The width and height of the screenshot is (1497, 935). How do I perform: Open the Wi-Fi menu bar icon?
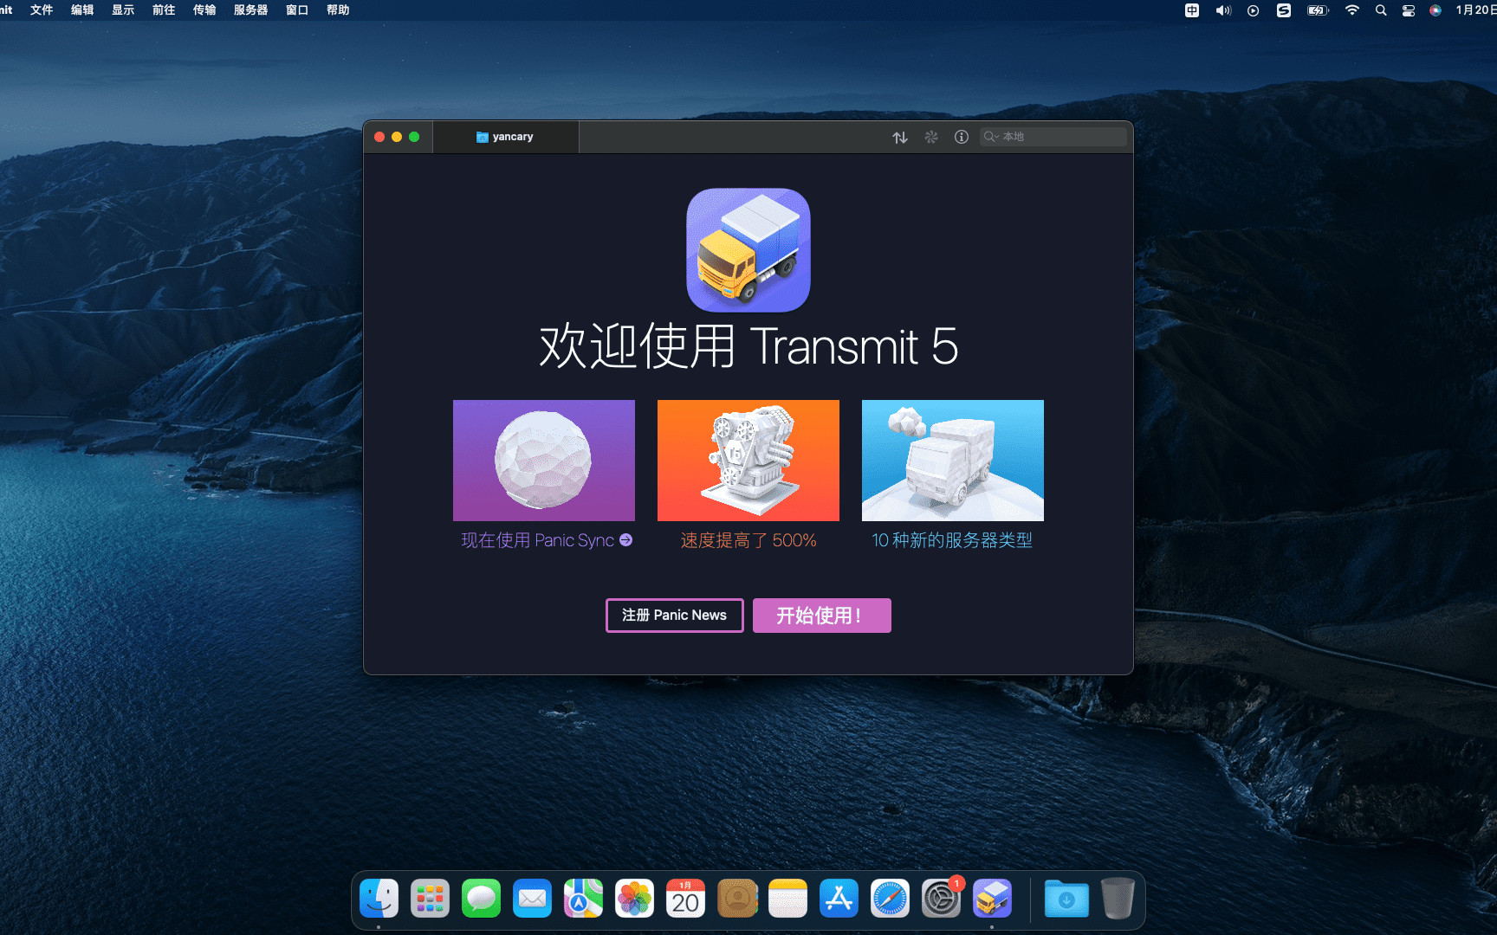(x=1352, y=10)
